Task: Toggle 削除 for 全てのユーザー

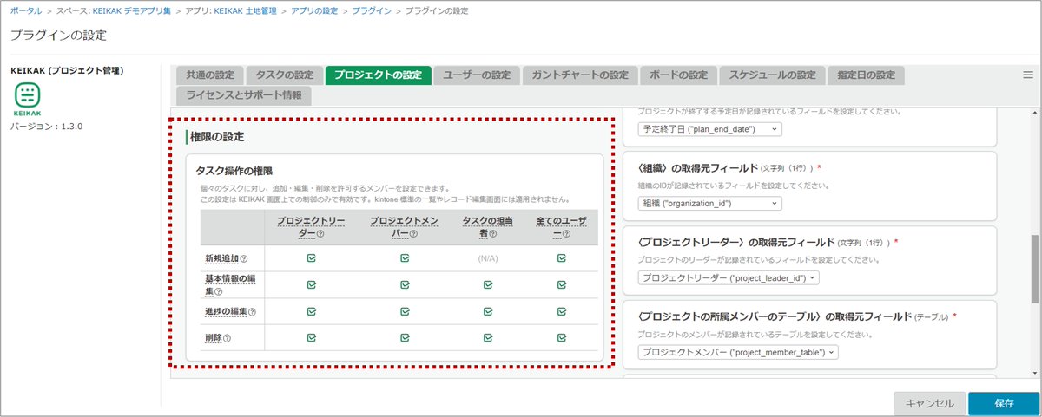Action: (562, 337)
